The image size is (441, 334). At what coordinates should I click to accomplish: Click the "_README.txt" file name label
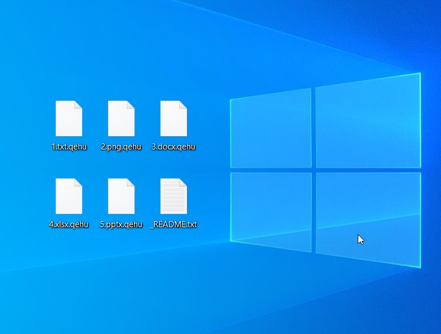pos(174,224)
